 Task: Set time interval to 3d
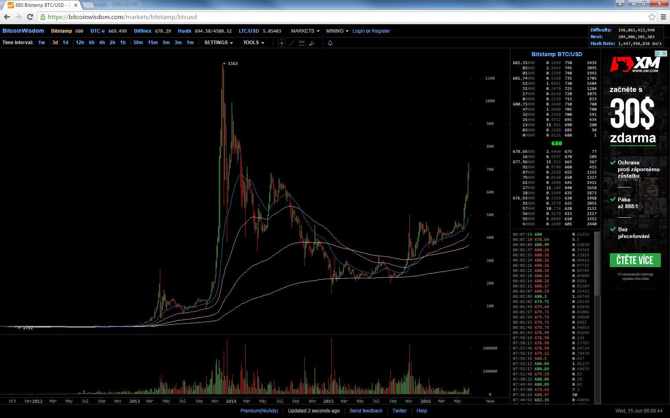[x=55, y=43]
